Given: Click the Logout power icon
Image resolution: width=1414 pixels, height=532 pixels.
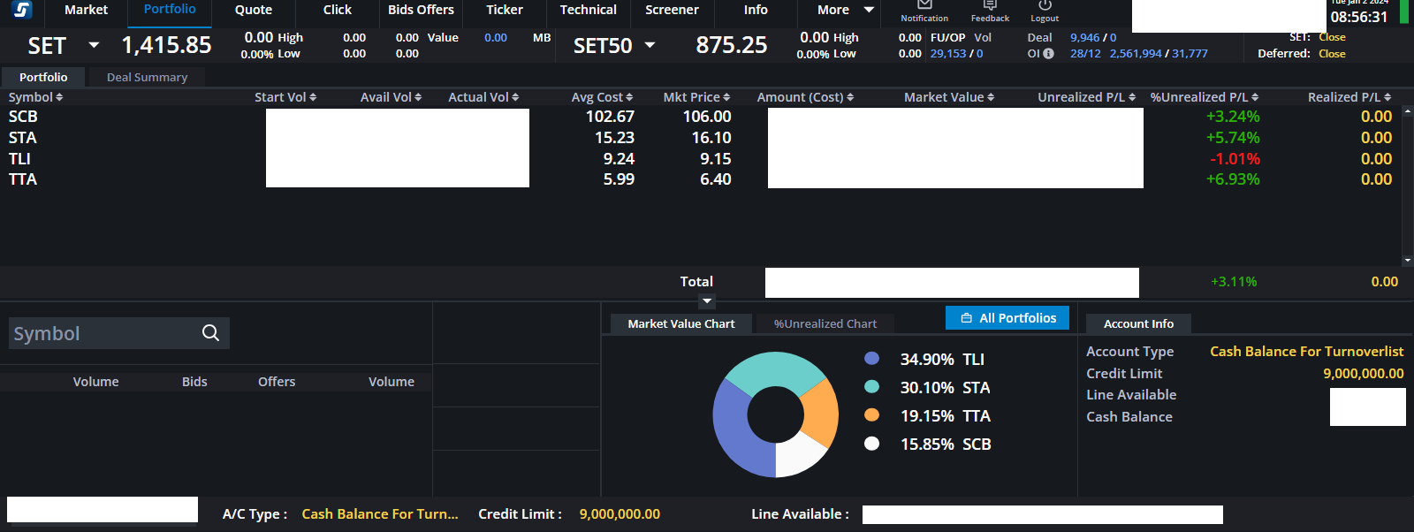Looking at the screenshot, I should tap(1045, 5).
